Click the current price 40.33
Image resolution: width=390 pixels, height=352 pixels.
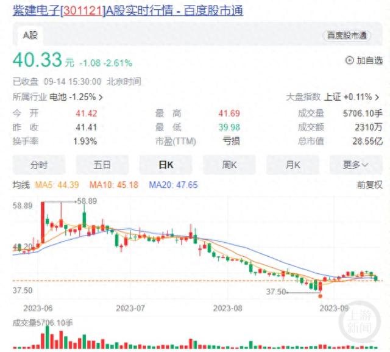tap(37, 60)
